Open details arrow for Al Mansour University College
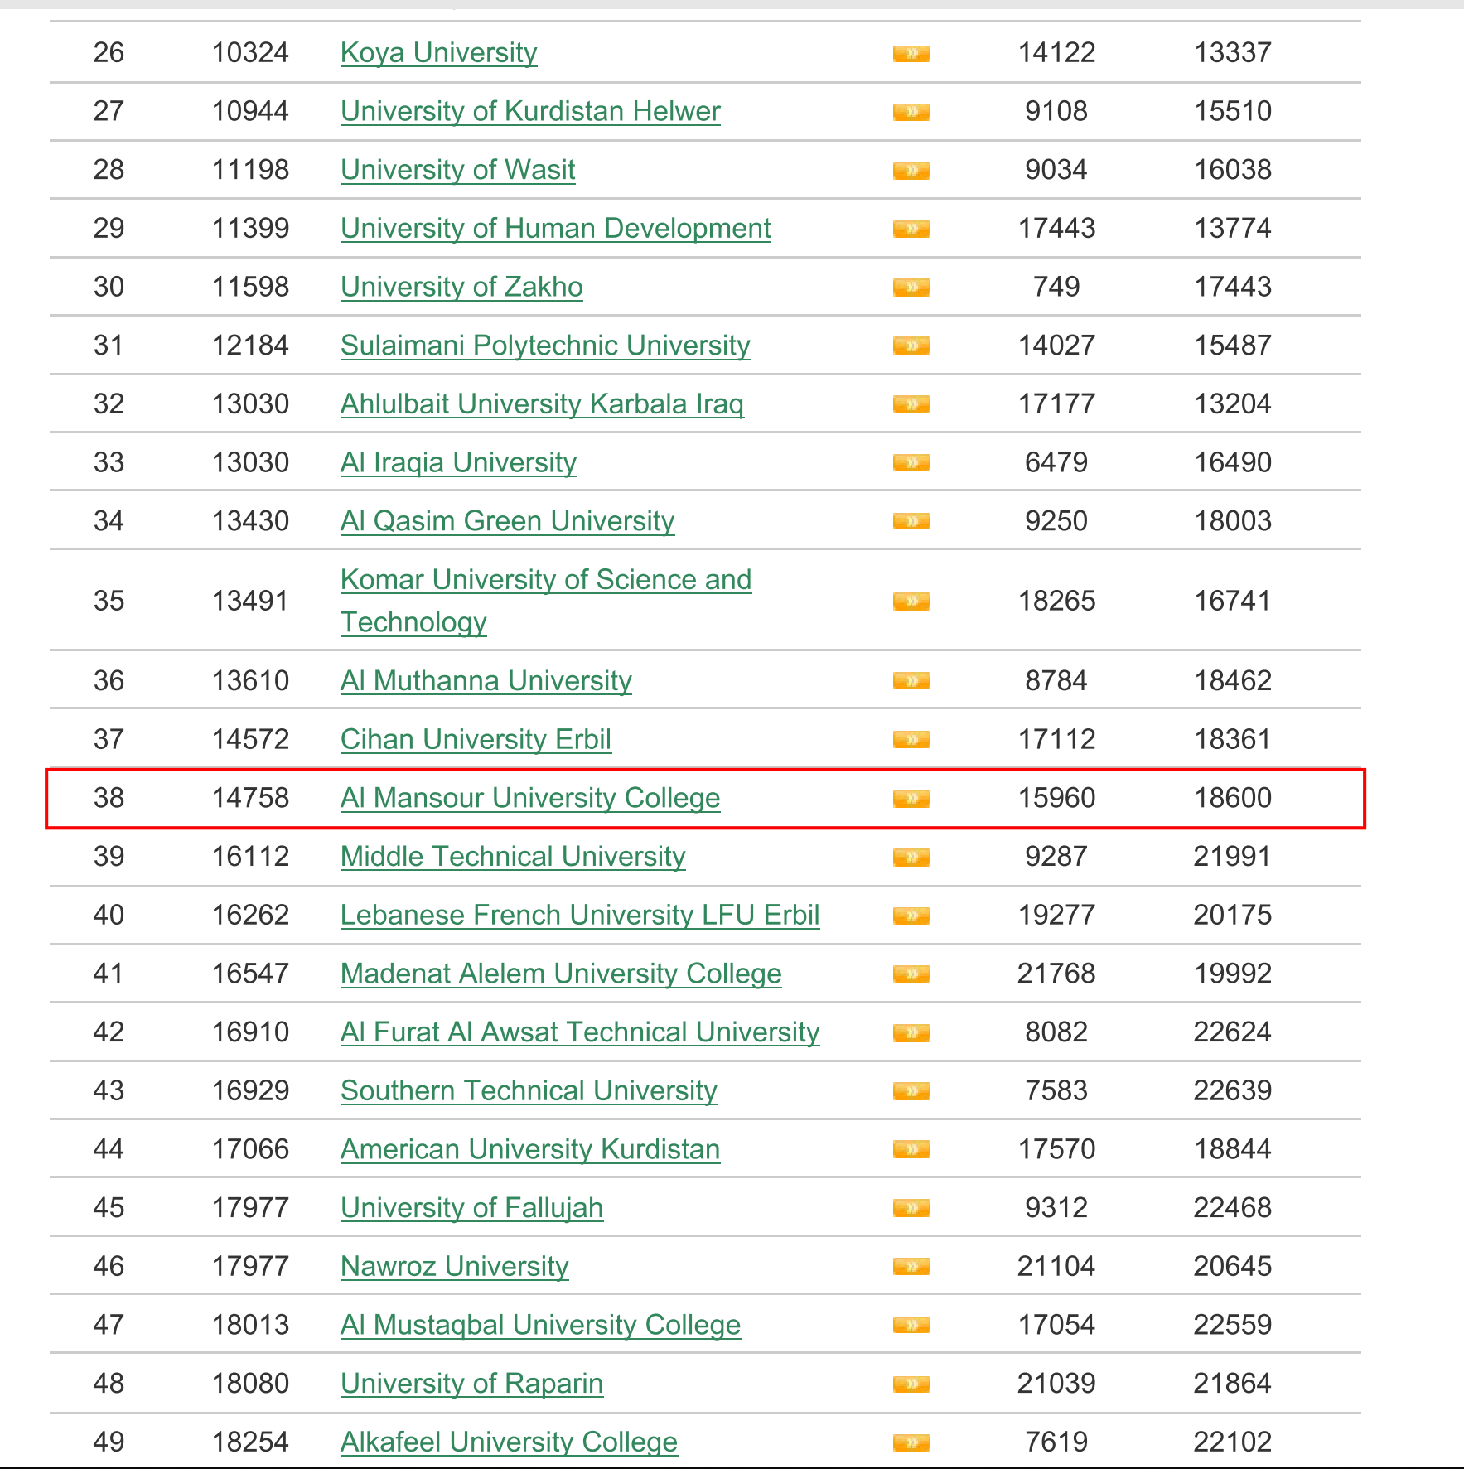This screenshot has height=1469, width=1464. (911, 799)
